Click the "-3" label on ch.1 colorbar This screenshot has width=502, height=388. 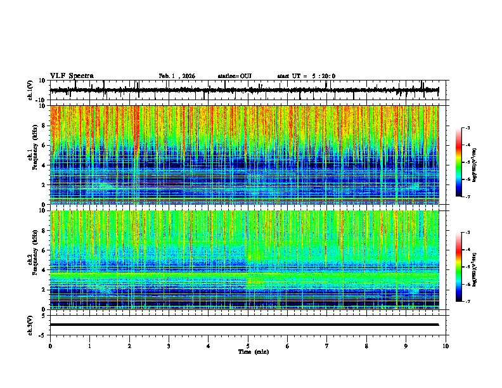coord(468,127)
